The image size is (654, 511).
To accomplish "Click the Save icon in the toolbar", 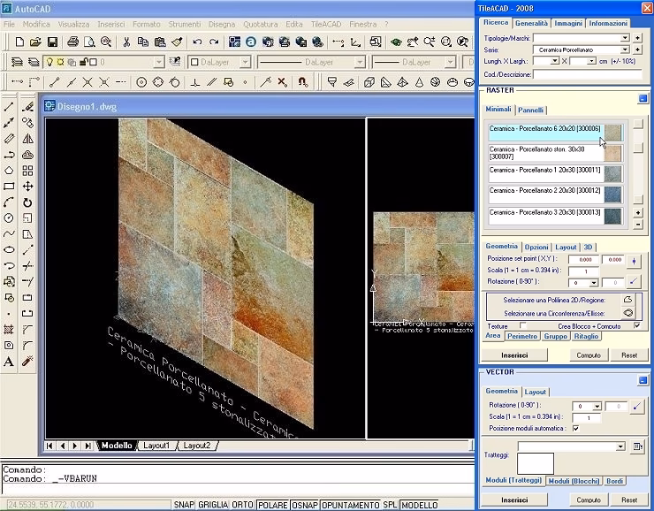I will point(52,42).
